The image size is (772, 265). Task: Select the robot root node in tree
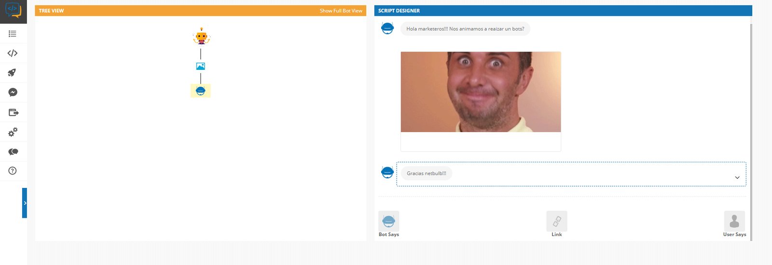pyautogui.click(x=201, y=36)
